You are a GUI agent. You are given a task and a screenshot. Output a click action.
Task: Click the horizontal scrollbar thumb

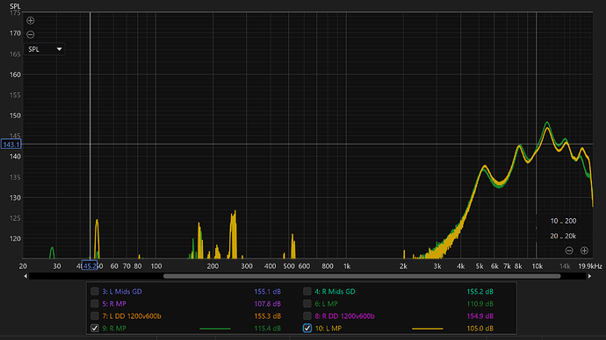tap(362, 276)
